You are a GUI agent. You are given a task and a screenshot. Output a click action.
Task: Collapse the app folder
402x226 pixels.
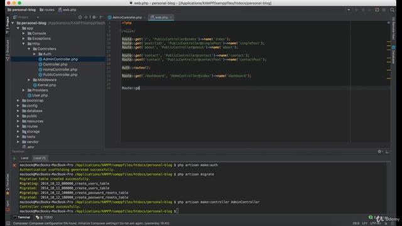pyautogui.click(x=18, y=28)
